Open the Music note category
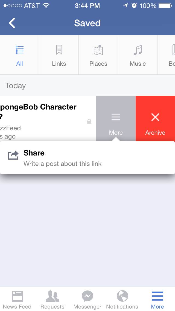The width and height of the screenshot is (175, 311). pos(138,55)
